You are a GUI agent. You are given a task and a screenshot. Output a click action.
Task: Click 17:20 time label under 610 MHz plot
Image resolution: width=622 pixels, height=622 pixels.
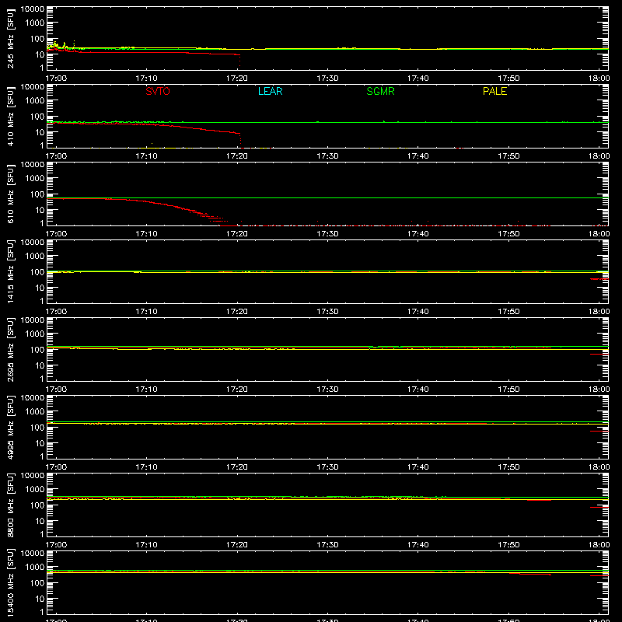(237, 234)
